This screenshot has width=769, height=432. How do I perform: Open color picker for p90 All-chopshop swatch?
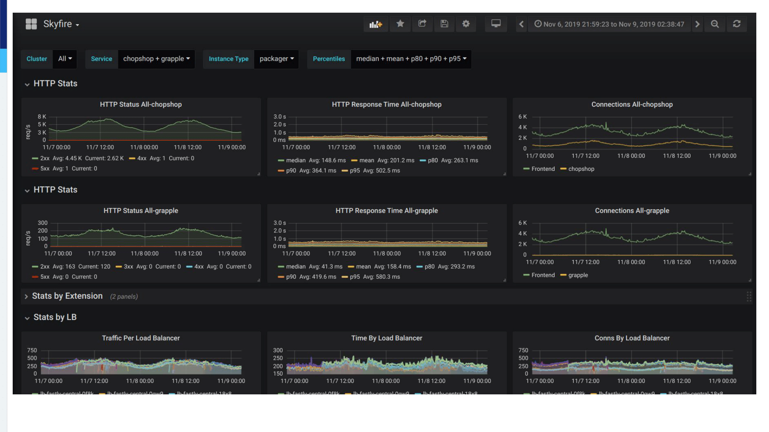point(281,170)
